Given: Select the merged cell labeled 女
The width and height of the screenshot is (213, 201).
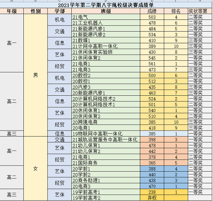Looking at the screenshot, I should coord(35,168).
